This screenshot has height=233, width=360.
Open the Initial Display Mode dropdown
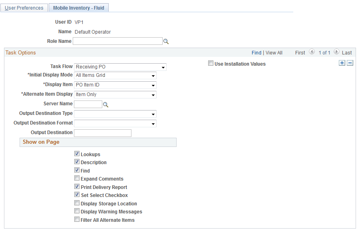[153, 75]
